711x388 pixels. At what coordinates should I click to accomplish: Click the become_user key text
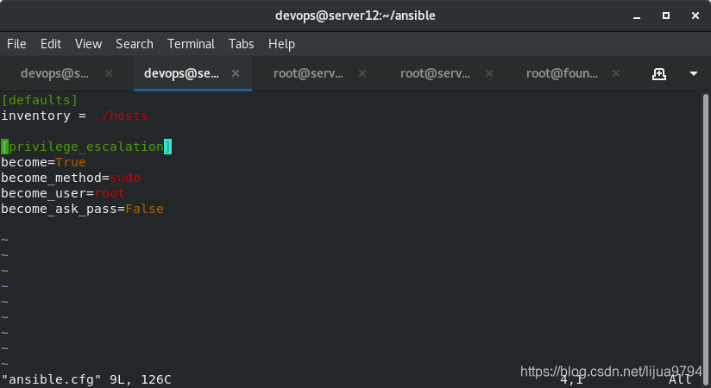[43, 193]
